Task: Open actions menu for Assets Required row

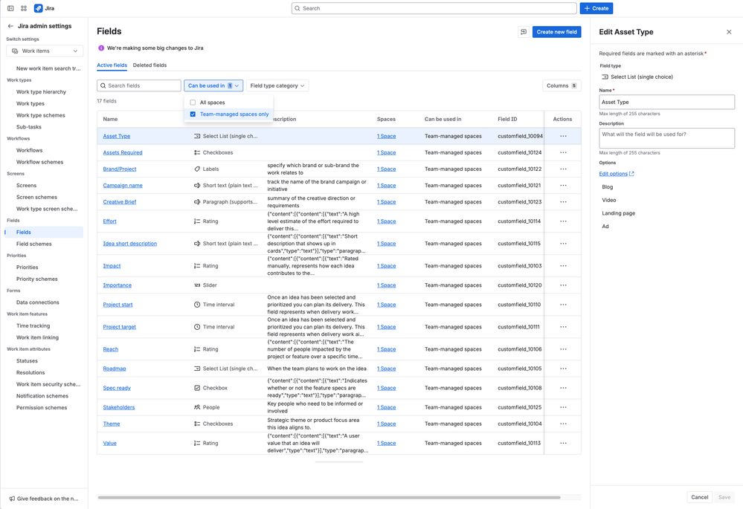Action: click(563, 152)
